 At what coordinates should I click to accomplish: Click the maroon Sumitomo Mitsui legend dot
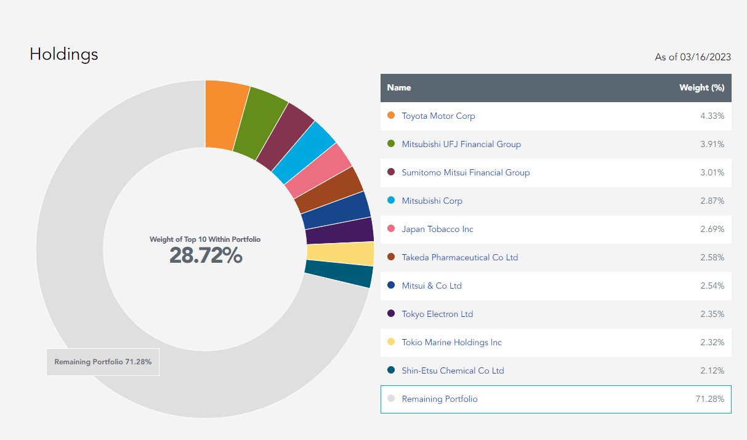(391, 172)
